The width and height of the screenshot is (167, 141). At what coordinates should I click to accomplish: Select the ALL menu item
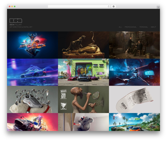120,27
